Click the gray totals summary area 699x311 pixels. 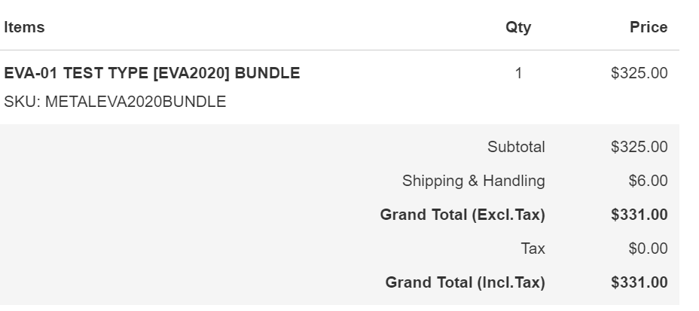tap(340, 215)
